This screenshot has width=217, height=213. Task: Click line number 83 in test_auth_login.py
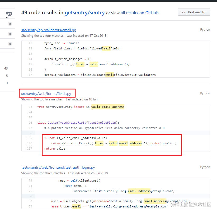[30, 206]
